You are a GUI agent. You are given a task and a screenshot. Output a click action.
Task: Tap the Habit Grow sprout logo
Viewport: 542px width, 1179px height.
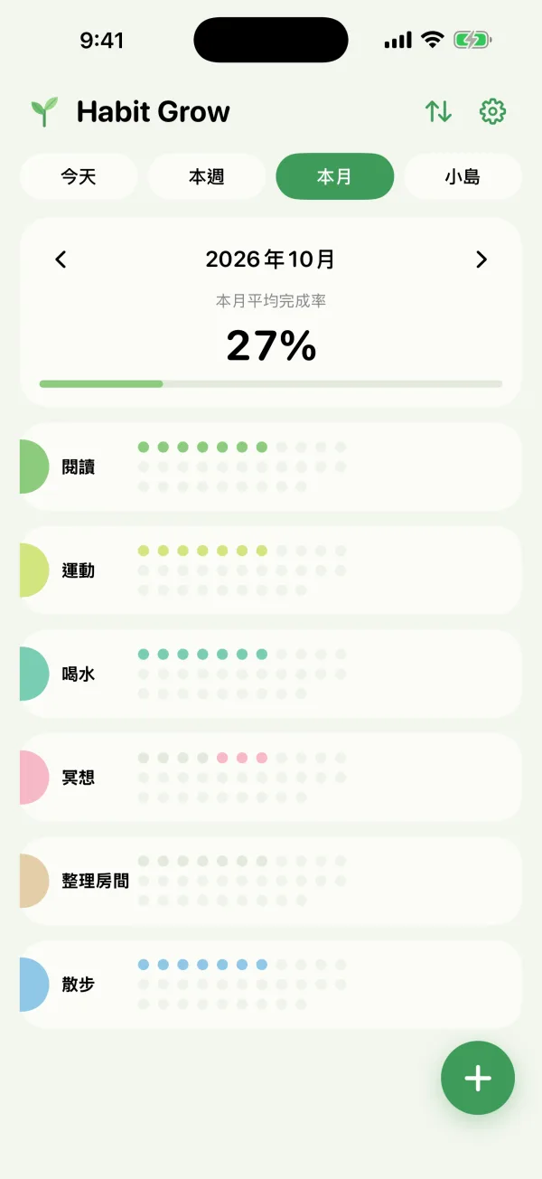44,111
